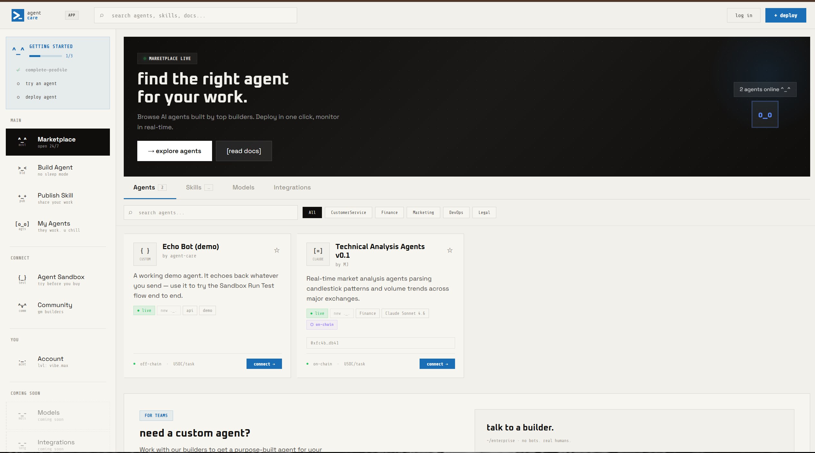Click the Technical Analysis CLAUDE icon
The width and height of the screenshot is (815, 453).
[x=318, y=254]
